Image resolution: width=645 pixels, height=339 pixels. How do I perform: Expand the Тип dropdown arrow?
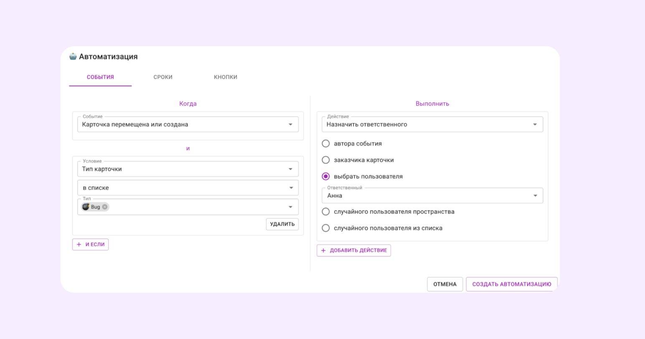point(290,207)
